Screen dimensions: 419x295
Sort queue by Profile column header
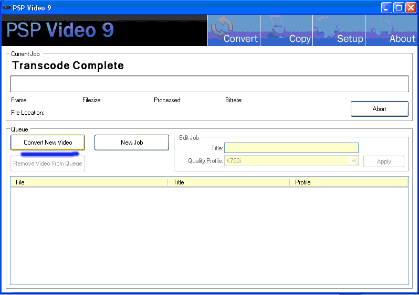[x=349, y=182]
